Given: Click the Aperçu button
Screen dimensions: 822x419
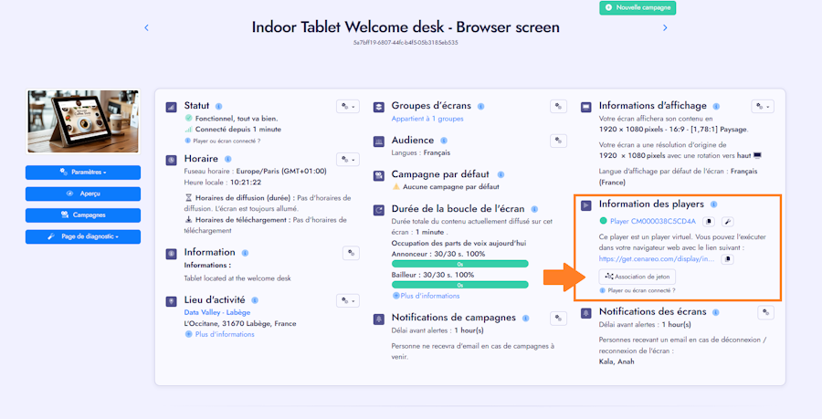Looking at the screenshot, I should [83, 194].
